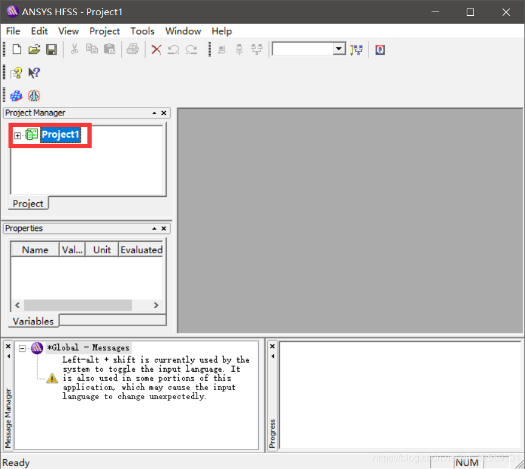Click the ANSYS logo in Global Messages
This screenshot has width=525, height=469.
pos(37,348)
